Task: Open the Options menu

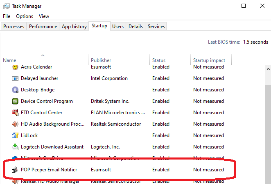Action: click(25, 16)
